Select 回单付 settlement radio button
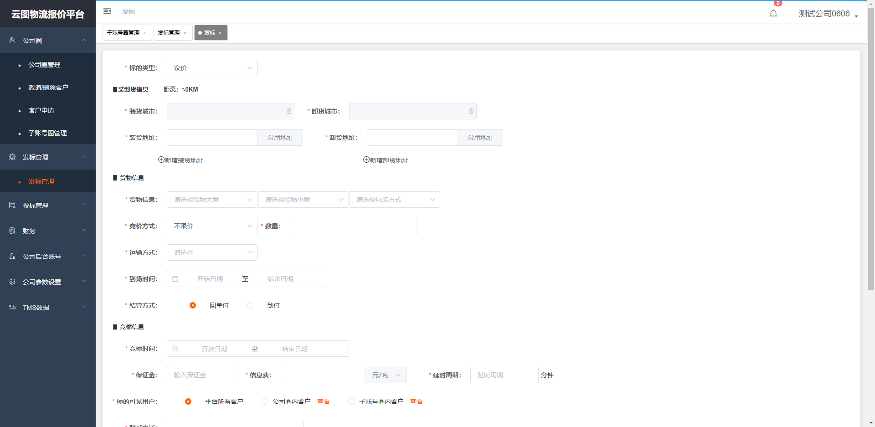 (x=193, y=305)
